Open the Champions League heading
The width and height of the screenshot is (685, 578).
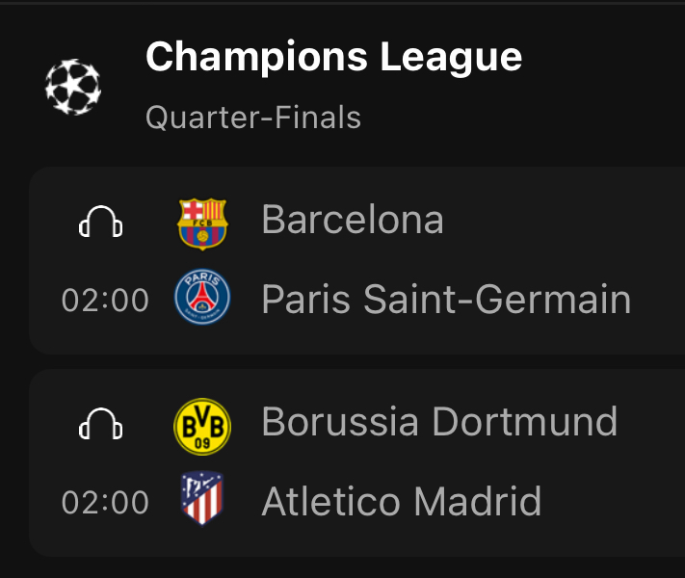pos(333,57)
